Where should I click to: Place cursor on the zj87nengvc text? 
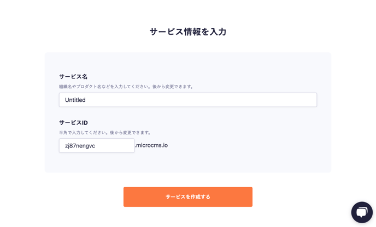80,146
